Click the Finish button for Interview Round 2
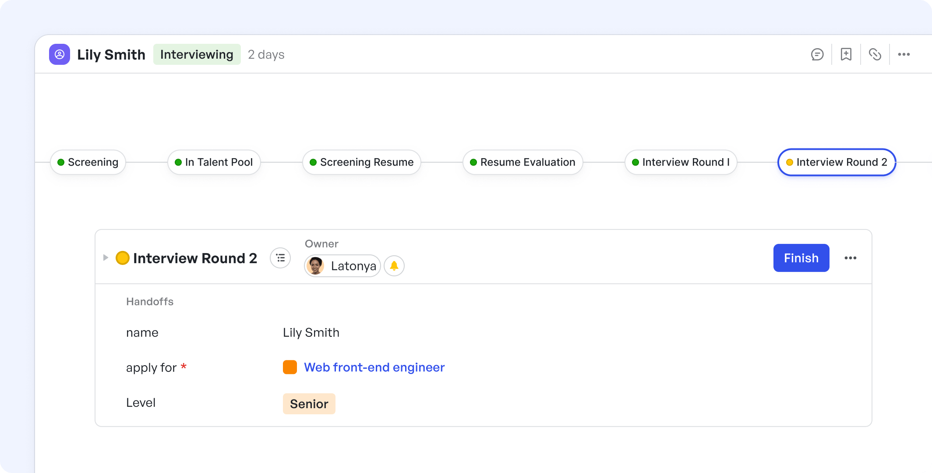The image size is (932, 473). click(x=801, y=258)
